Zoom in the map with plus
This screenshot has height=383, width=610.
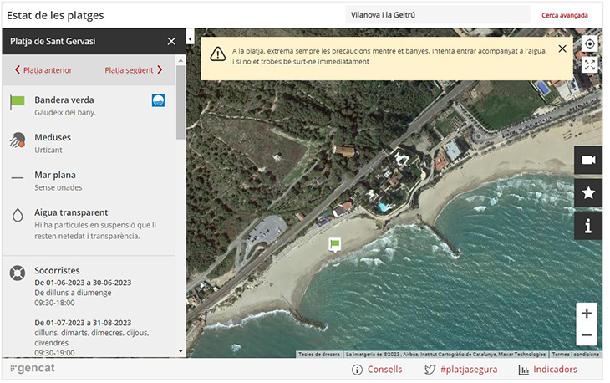coord(587,314)
